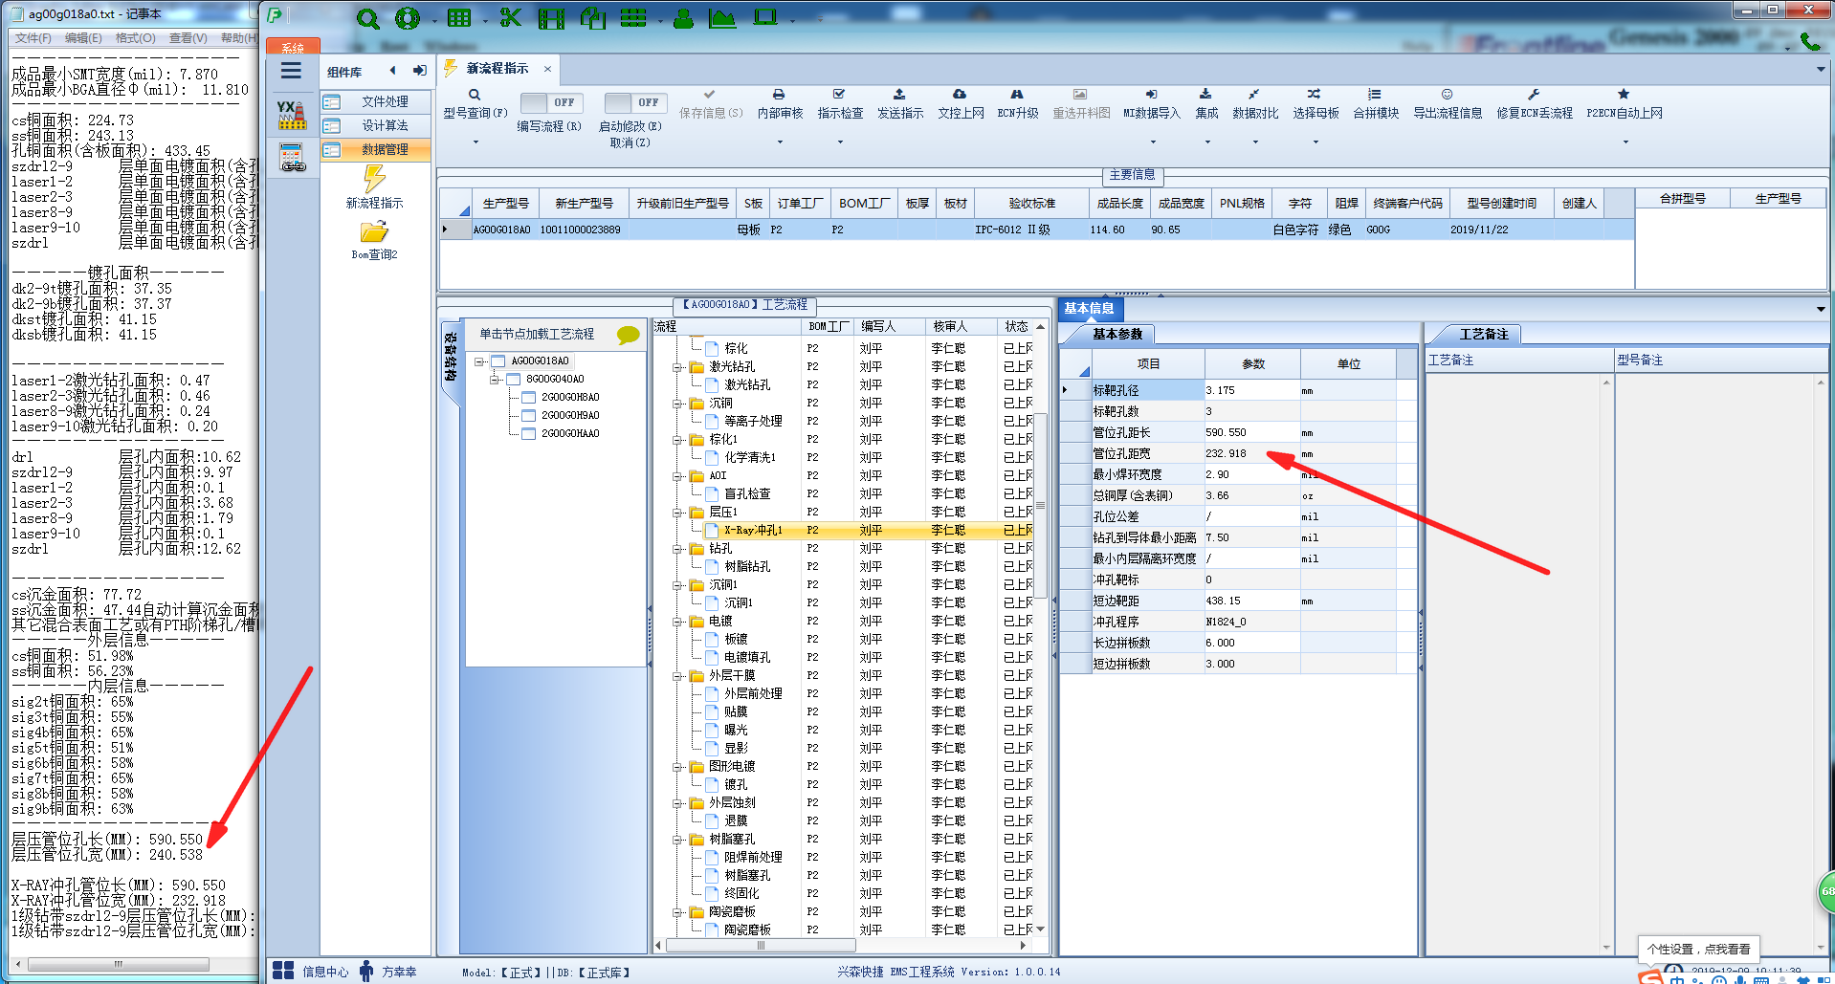Collapse 组件库 panel with the left arrow

[x=392, y=70]
